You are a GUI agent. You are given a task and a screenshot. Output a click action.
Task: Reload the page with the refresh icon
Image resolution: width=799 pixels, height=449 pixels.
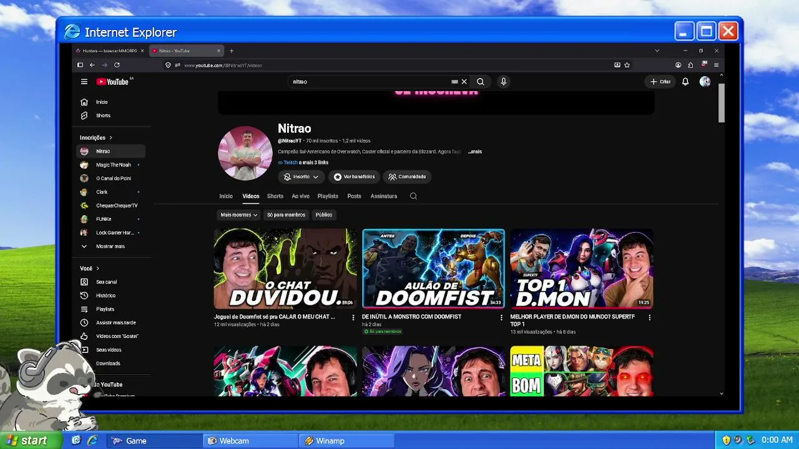[x=117, y=65]
